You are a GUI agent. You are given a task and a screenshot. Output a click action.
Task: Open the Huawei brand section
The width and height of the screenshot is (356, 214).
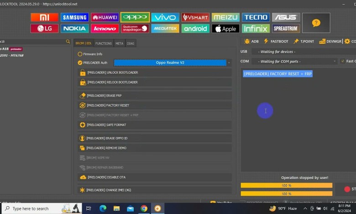pyautogui.click(x=105, y=17)
